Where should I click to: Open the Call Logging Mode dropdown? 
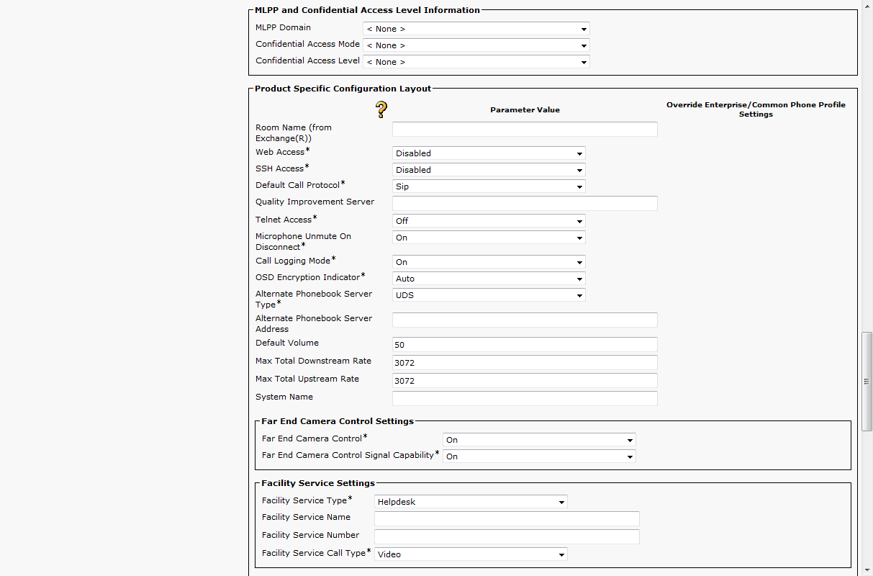[x=489, y=262]
